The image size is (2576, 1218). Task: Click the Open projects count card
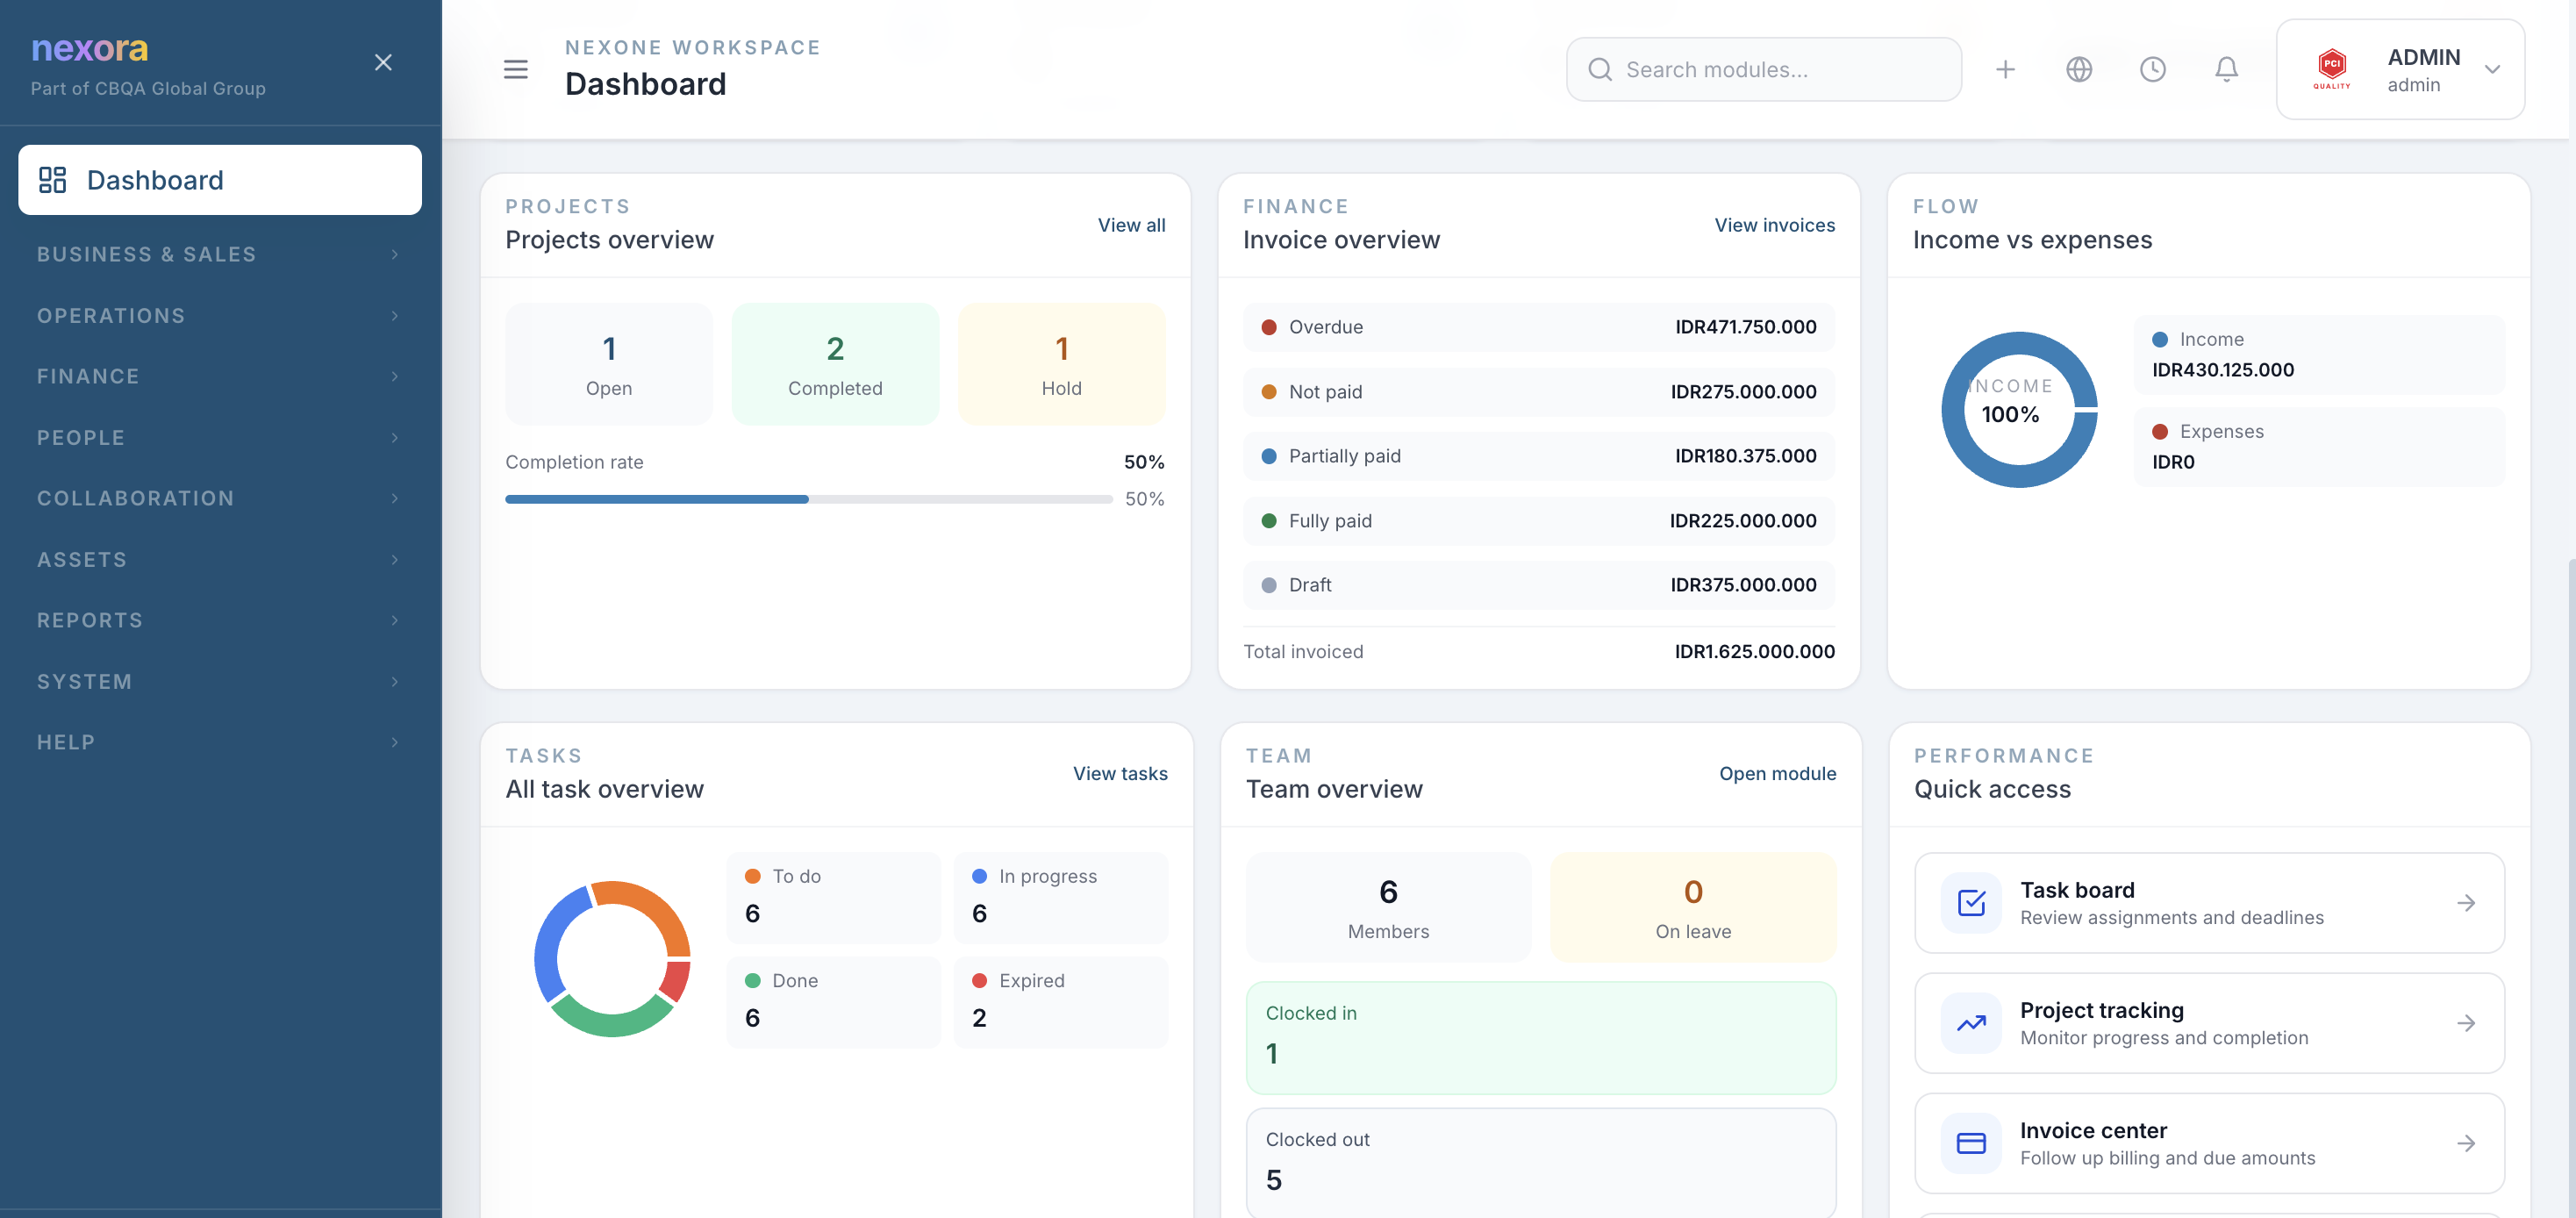pos(608,364)
